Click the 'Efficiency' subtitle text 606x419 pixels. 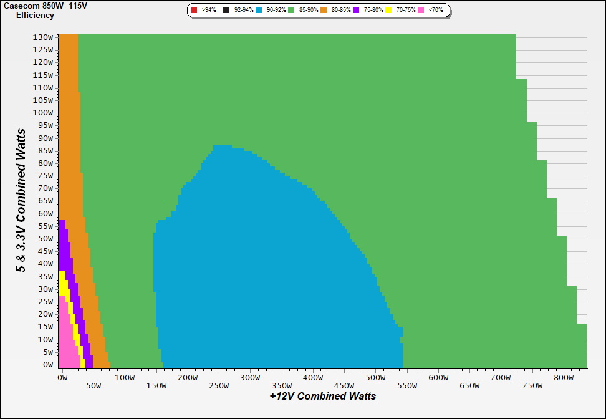coord(35,15)
